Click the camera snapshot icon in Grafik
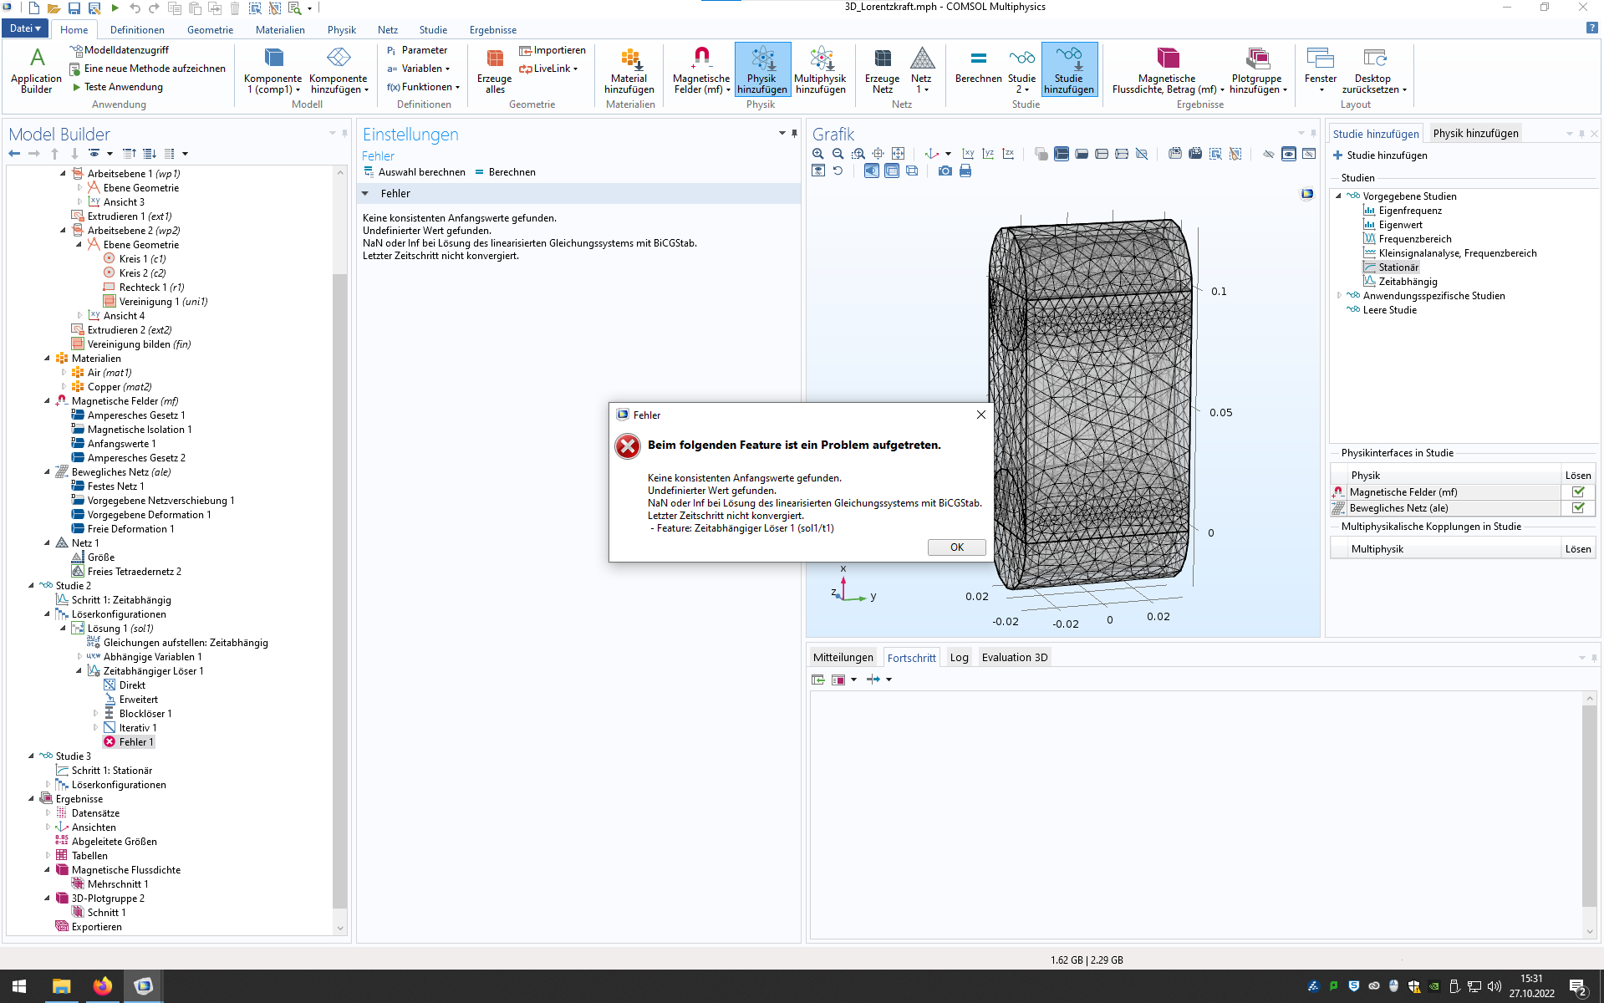 pos(945,171)
